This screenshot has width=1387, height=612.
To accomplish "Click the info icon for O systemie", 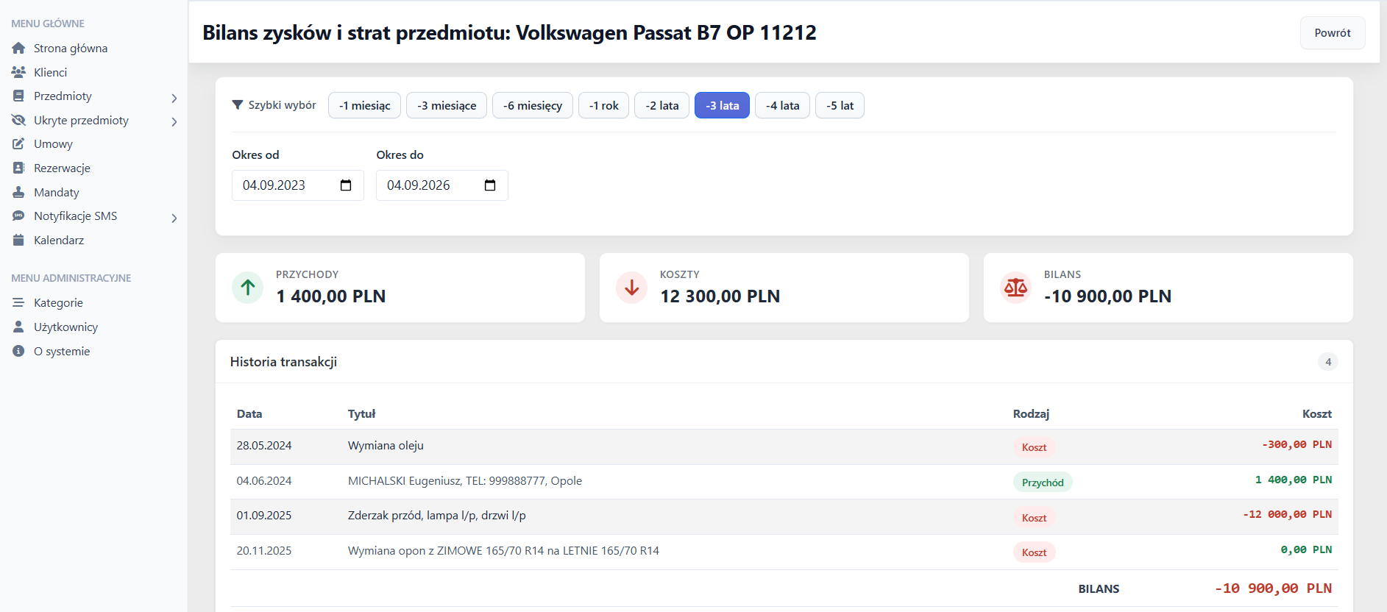I will pyautogui.click(x=18, y=352).
